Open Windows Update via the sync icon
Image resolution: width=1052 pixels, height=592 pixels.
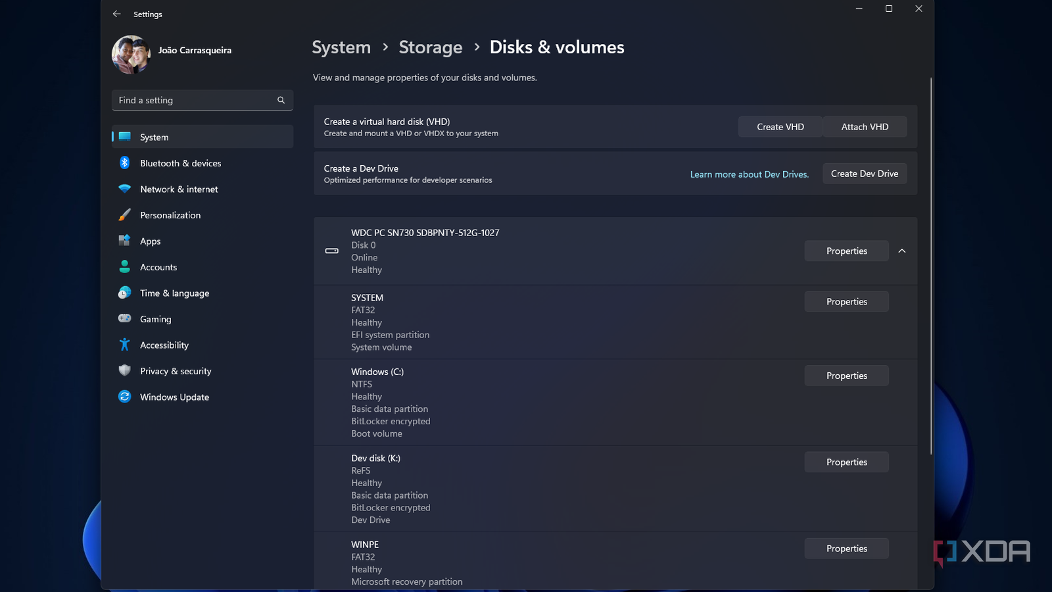[x=124, y=397]
